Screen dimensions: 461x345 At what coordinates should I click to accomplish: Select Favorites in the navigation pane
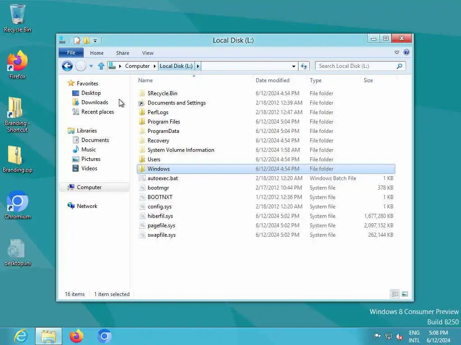(87, 84)
